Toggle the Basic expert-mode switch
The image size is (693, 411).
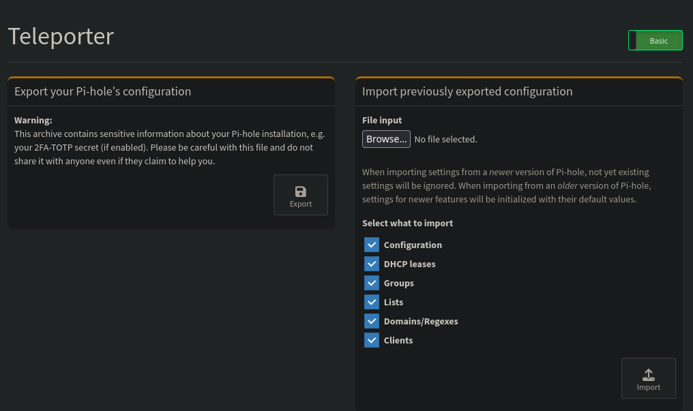[x=655, y=40]
